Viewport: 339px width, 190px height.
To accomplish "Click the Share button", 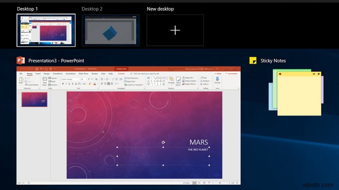I will tap(218, 74).
